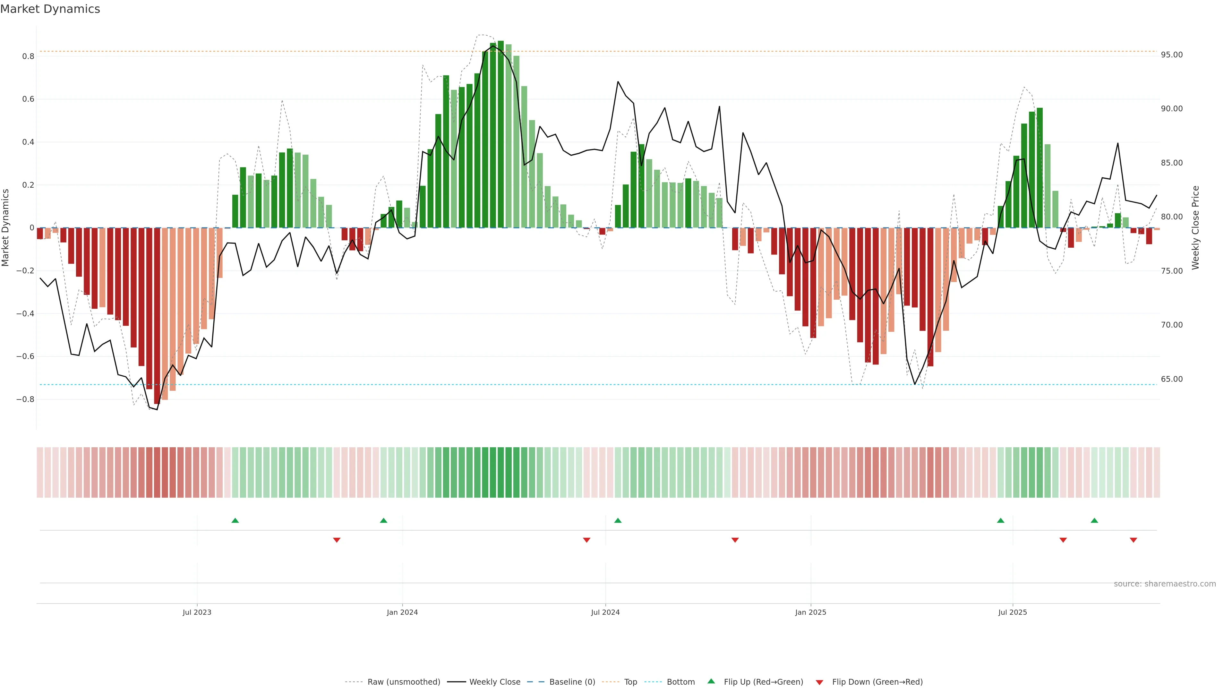Click the flip-down marker just before Jul 2024
Viewport: 1232px width, 693px height.
coord(586,540)
